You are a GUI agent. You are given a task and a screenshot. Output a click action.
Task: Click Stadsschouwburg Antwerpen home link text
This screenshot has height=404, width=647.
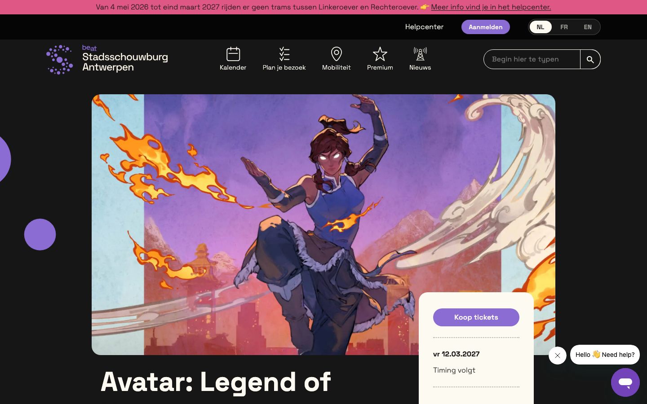[125, 62]
